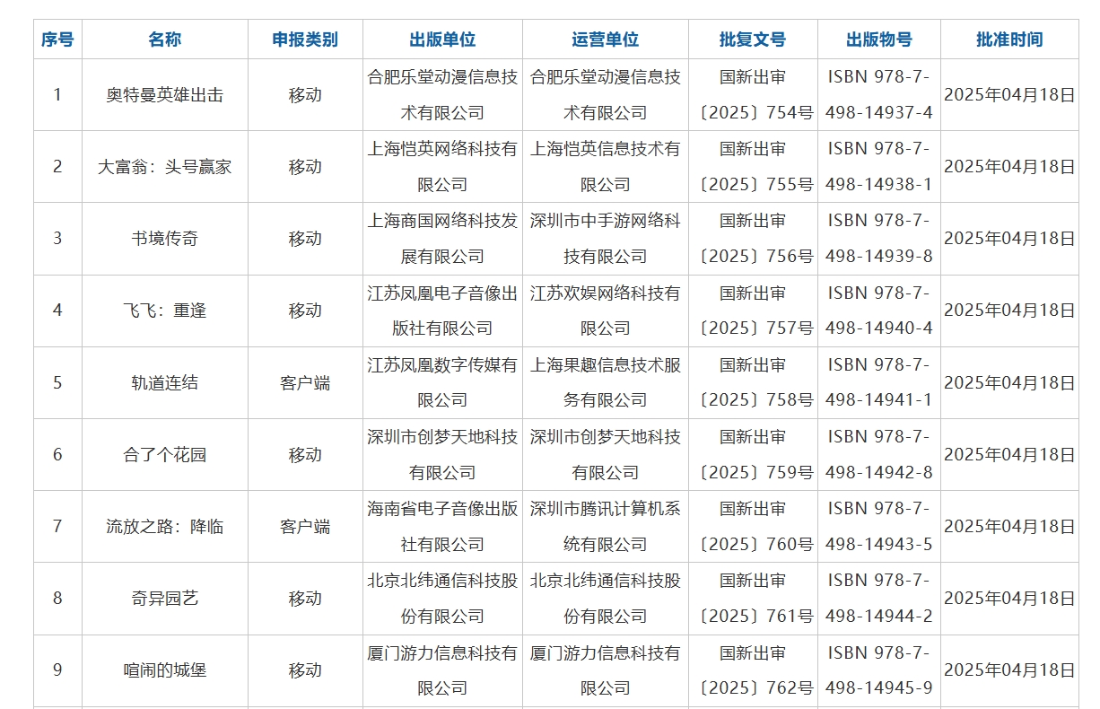Click ISBN 978-7-498-14945-9

(879, 670)
